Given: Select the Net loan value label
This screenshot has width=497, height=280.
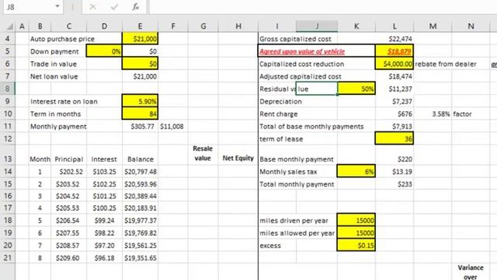Looking at the screenshot, I should (x=54, y=76).
